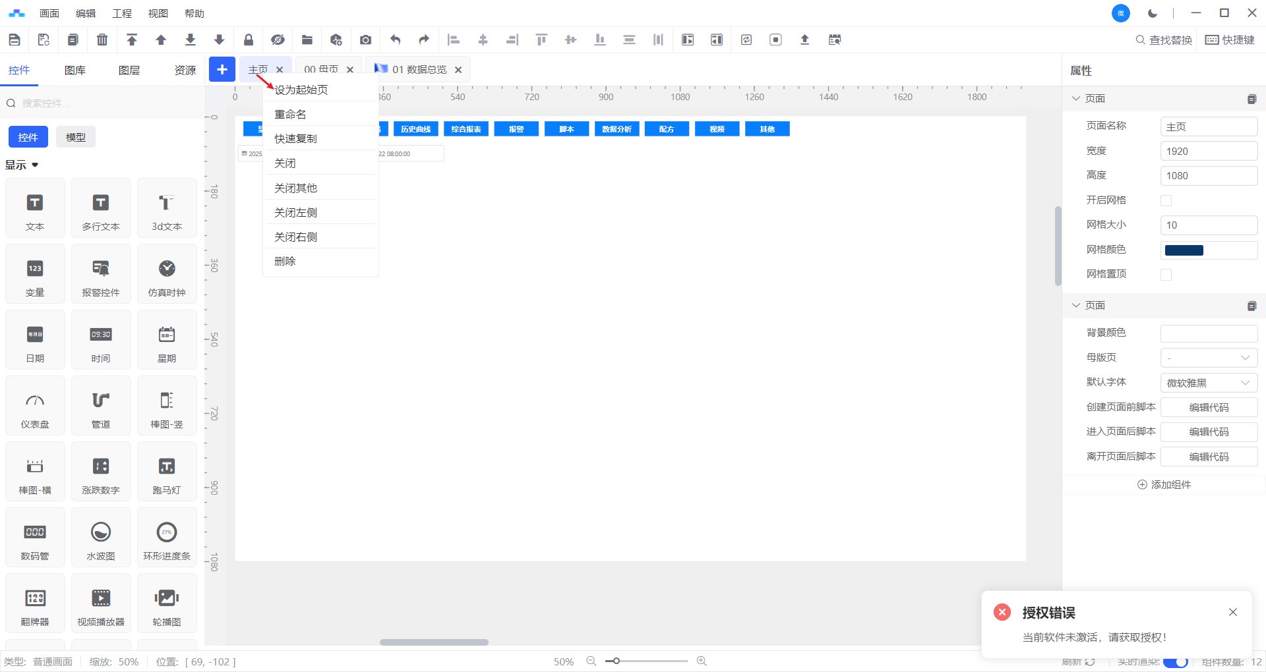Click the 添加组件 button

point(1164,485)
